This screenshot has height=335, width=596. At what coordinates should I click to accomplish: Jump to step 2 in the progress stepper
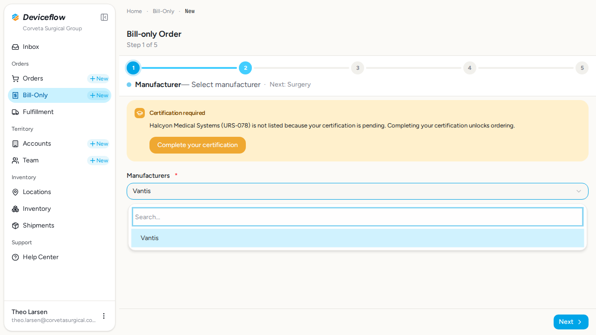point(245,68)
